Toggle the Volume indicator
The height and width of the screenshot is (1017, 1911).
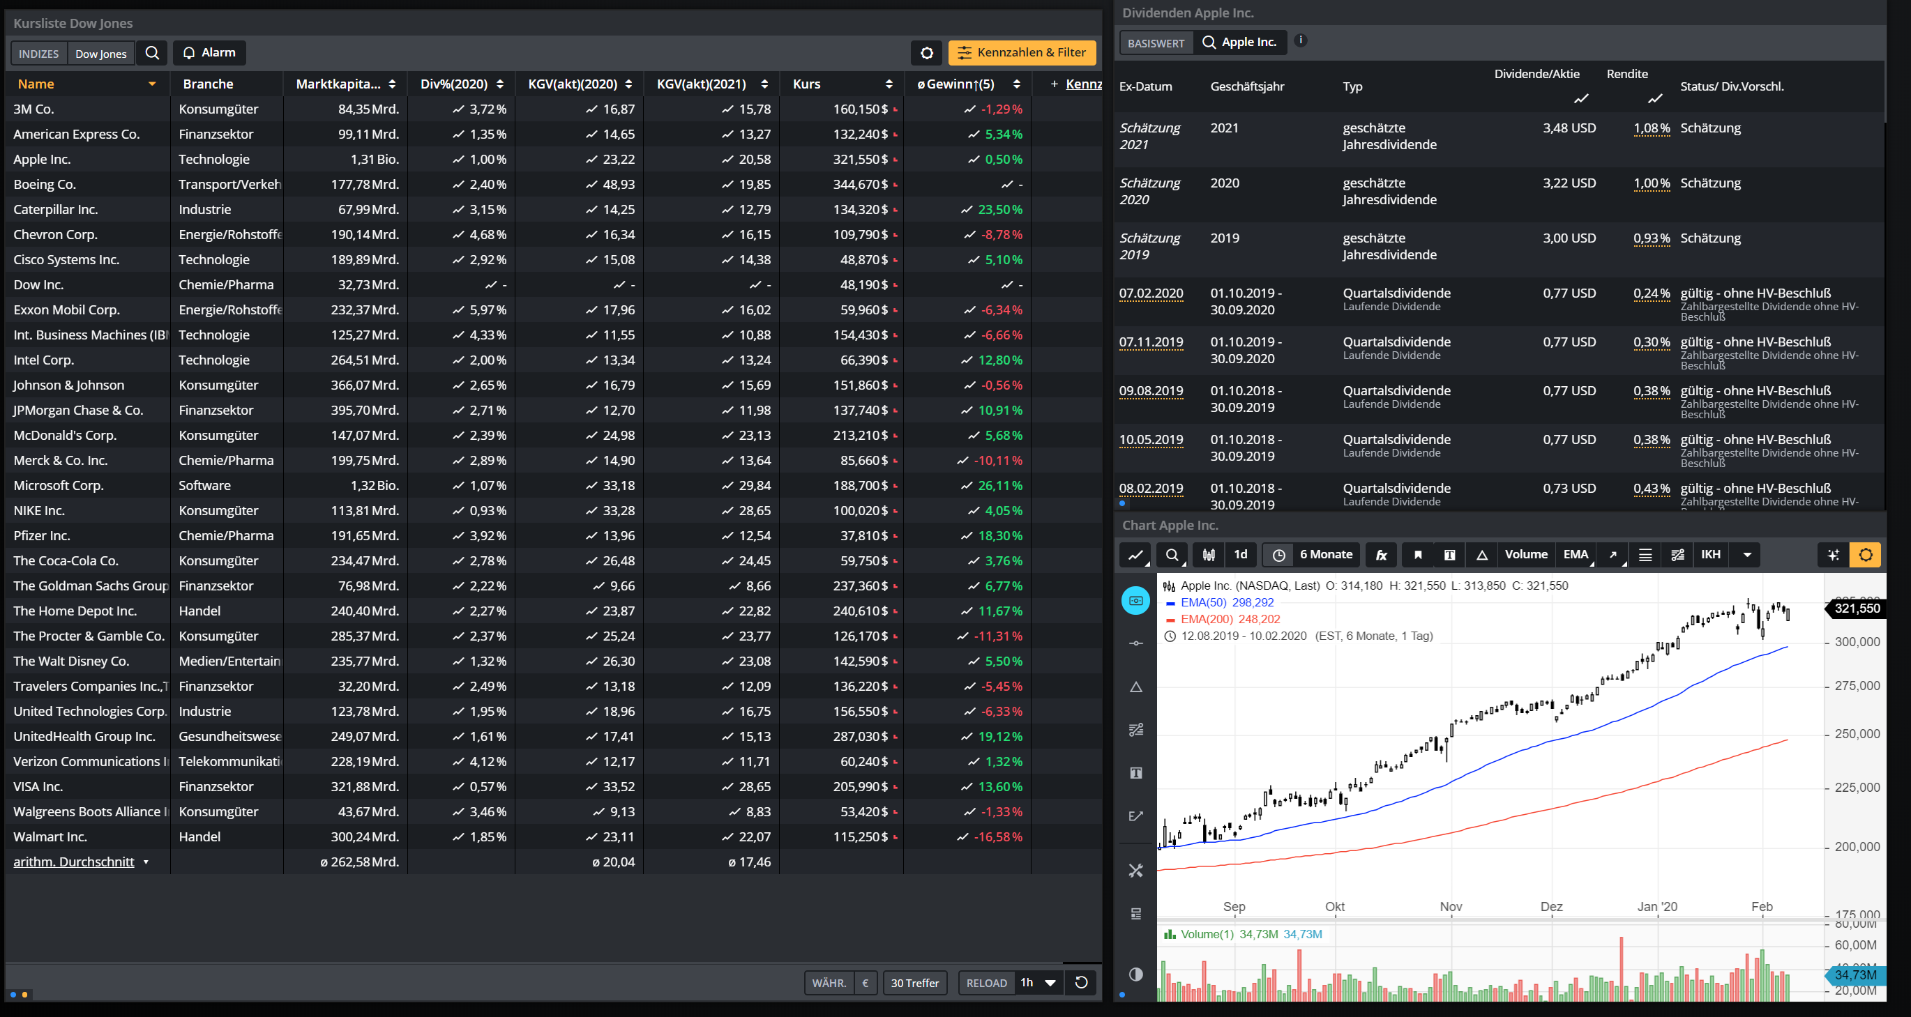1526,554
